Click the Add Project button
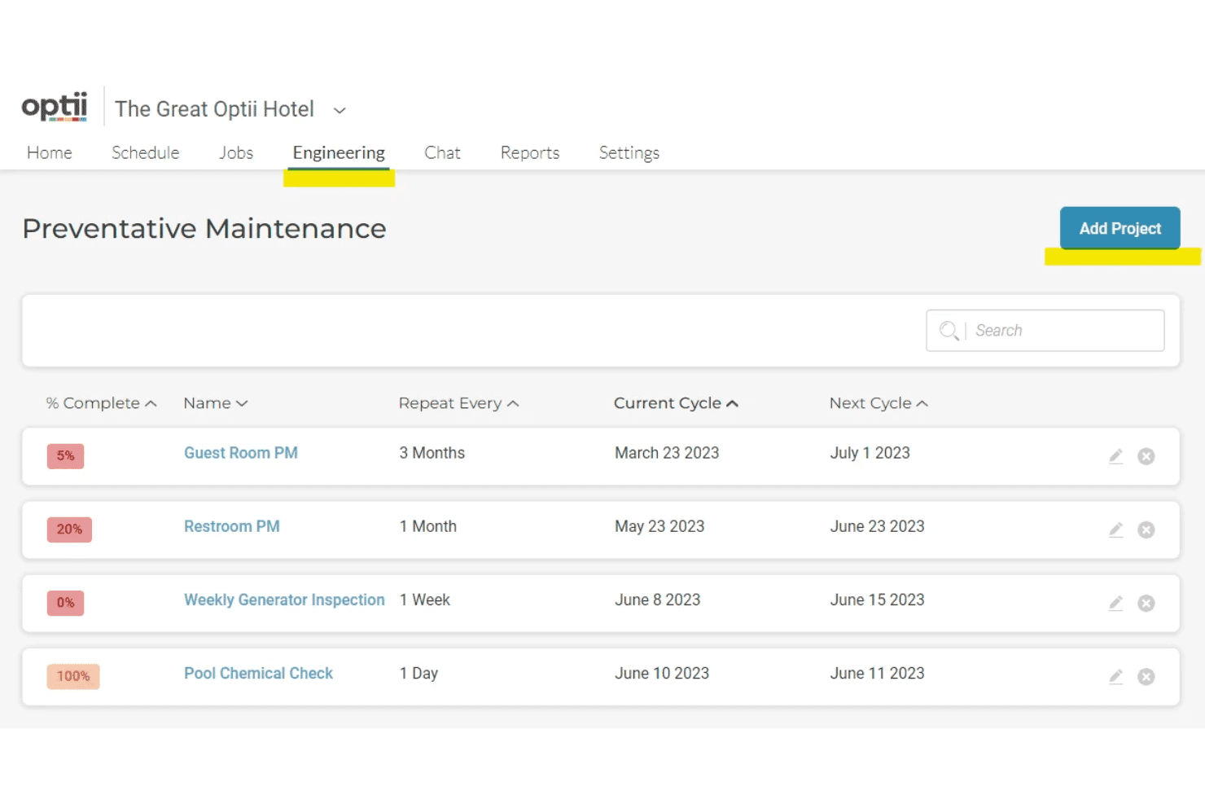1205x804 pixels. pyautogui.click(x=1120, y=228)
